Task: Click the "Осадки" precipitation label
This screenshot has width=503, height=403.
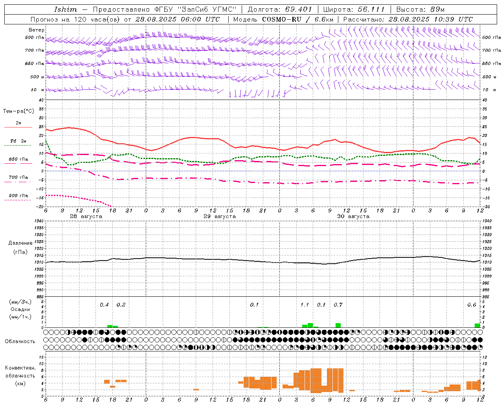Action: 20,309
